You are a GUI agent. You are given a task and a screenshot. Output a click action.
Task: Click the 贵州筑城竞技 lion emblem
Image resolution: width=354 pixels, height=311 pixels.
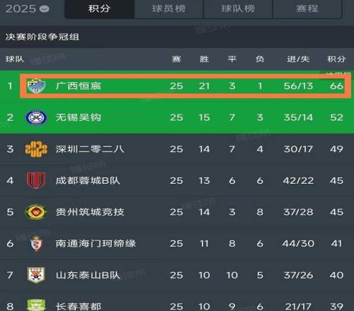pos(36,212)
